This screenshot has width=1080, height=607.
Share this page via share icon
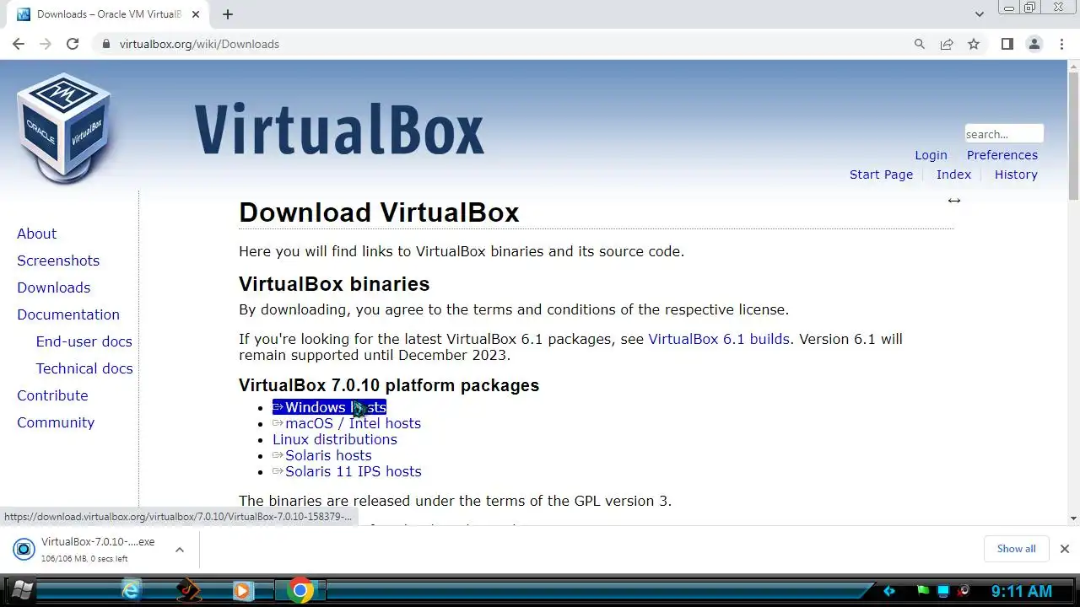pos(947,44)
